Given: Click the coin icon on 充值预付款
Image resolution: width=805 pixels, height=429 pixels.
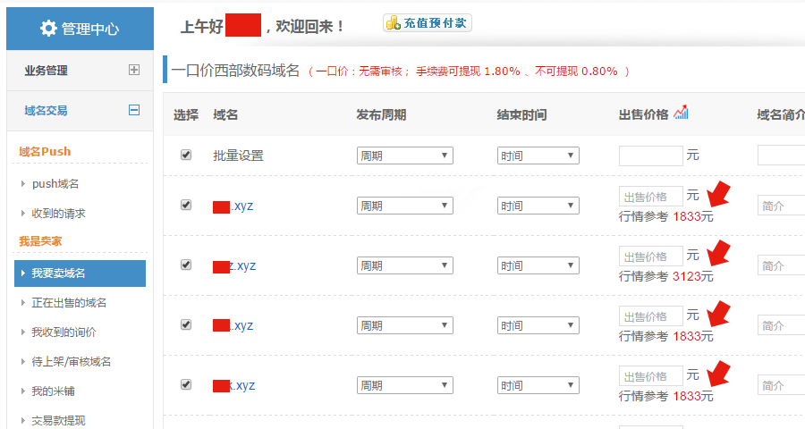Looking at the screenshot, I should (392, 23).
